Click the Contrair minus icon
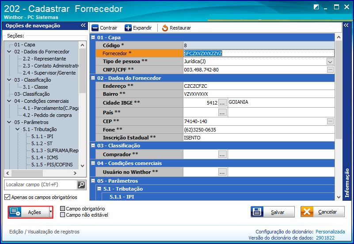The height and width of the screenshot is (244, 354). click(x=95, y=28)
